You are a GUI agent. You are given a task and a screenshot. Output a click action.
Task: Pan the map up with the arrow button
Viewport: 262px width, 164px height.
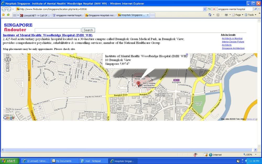7,56
